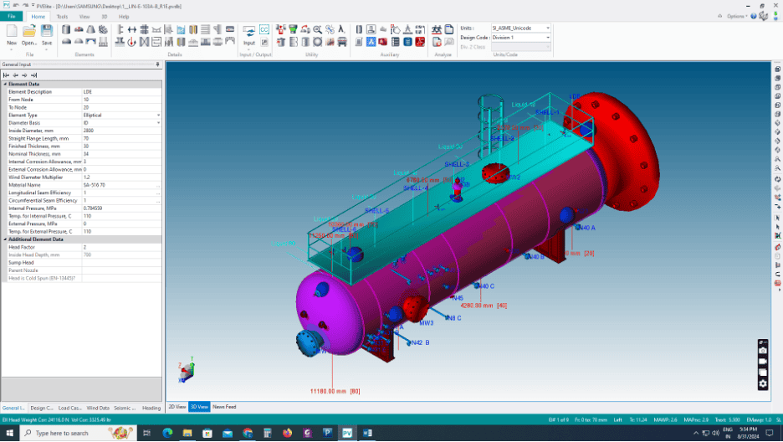The image size is (783, 442).
Task: Open the Wind Data tab
Action: pos(98,408)
